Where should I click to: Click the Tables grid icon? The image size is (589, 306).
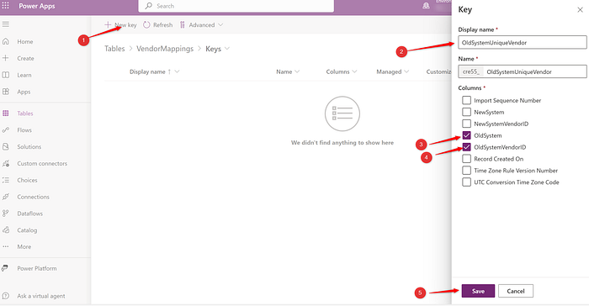point(6,113)
